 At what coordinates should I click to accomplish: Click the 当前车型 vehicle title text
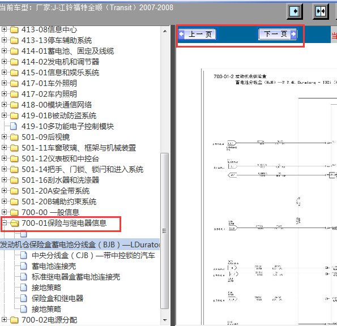[87, 8]
